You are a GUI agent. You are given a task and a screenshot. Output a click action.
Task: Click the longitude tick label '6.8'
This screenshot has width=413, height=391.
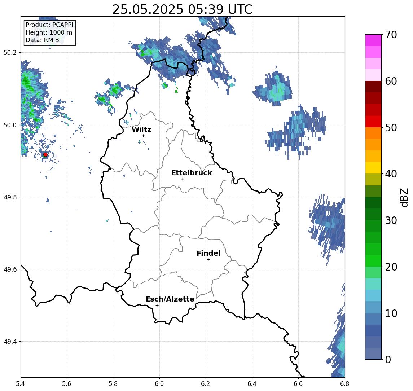(x=345, y=384)
